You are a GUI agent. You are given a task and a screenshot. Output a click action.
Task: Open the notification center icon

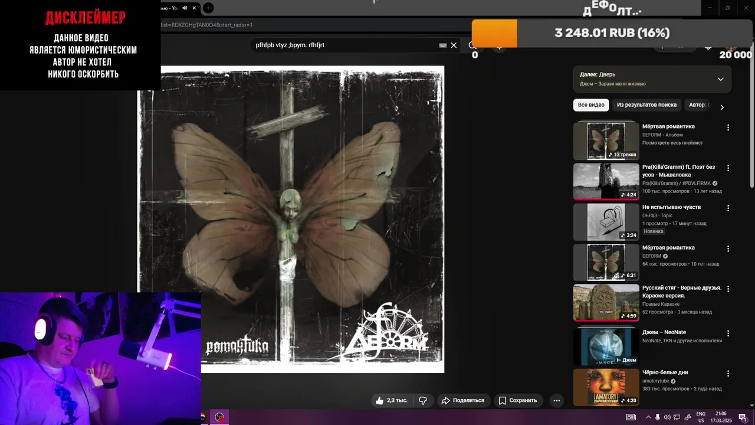click(x=742, y=417)
